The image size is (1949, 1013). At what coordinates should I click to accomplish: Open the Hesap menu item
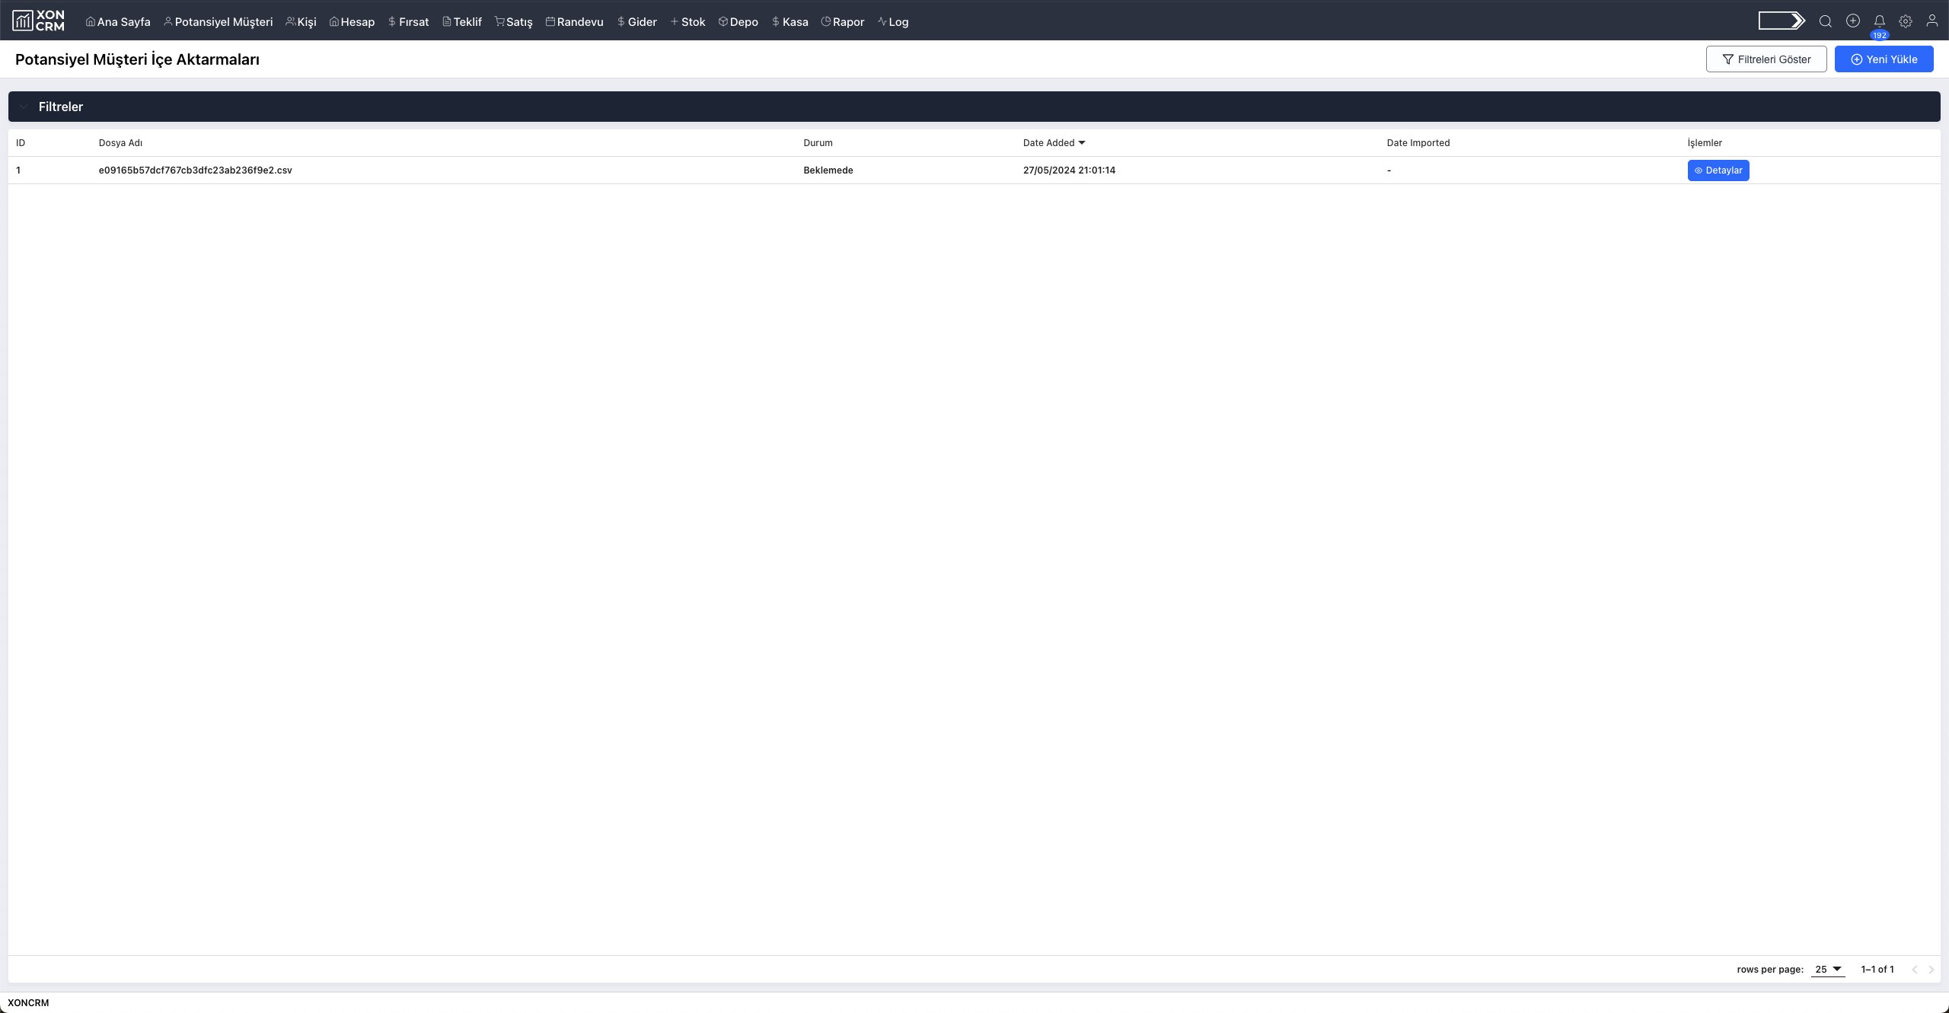click(x=352, y=22)
